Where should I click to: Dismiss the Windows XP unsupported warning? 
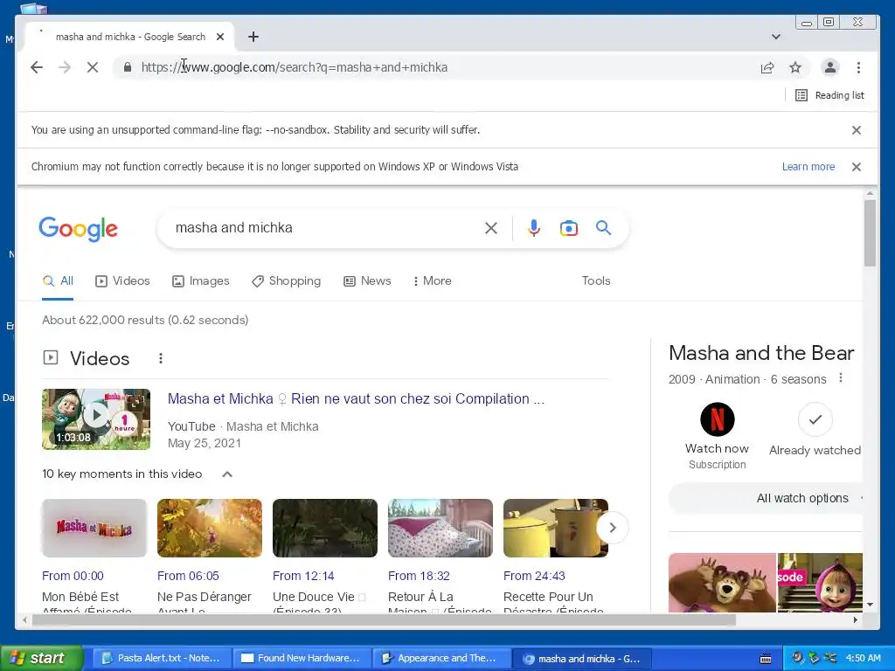[857, 167]
